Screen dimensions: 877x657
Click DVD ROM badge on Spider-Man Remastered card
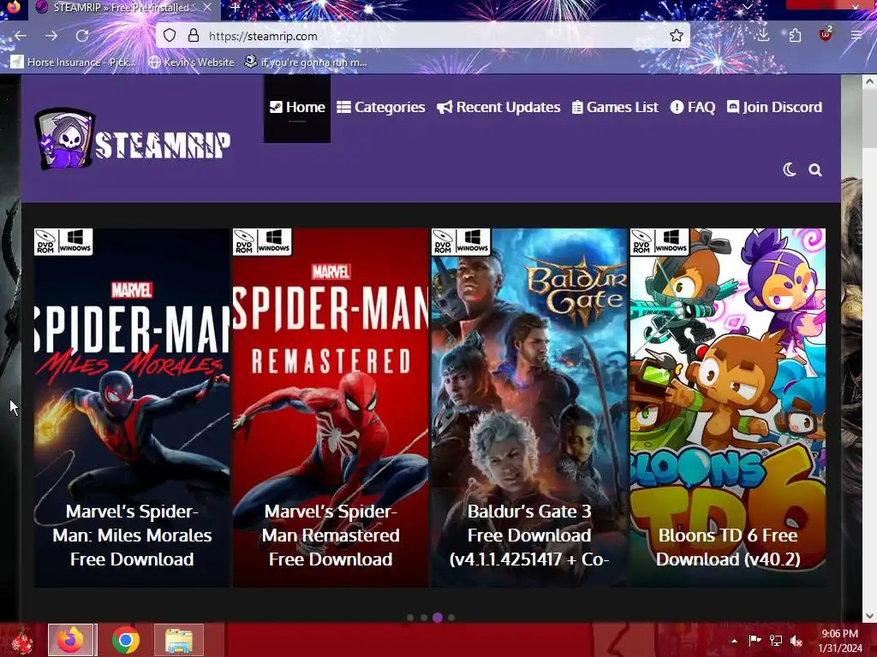244,241
